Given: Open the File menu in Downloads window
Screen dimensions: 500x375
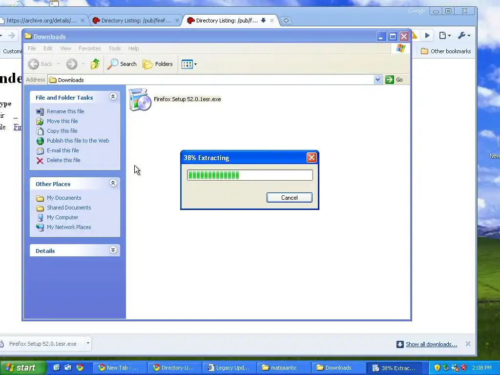Looking at the screenshot, I should tap(32, 48).
